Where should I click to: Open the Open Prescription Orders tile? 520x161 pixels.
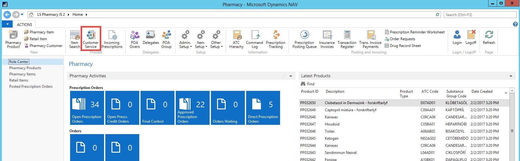(x=87, y=108)
